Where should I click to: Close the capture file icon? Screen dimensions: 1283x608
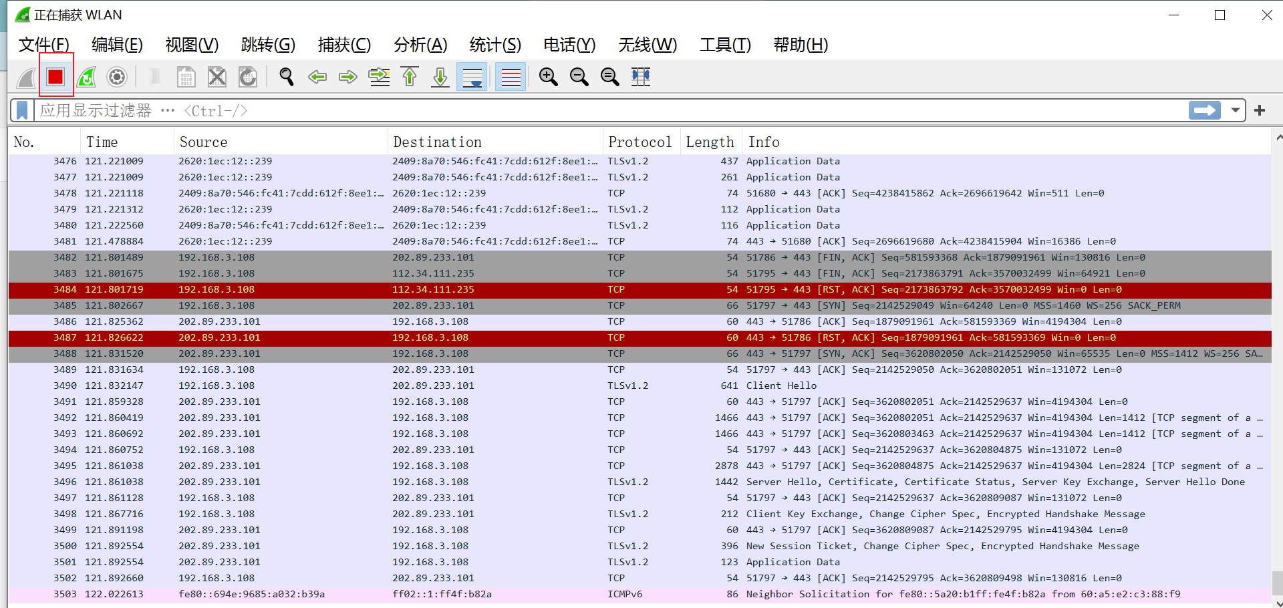[217, 77]
